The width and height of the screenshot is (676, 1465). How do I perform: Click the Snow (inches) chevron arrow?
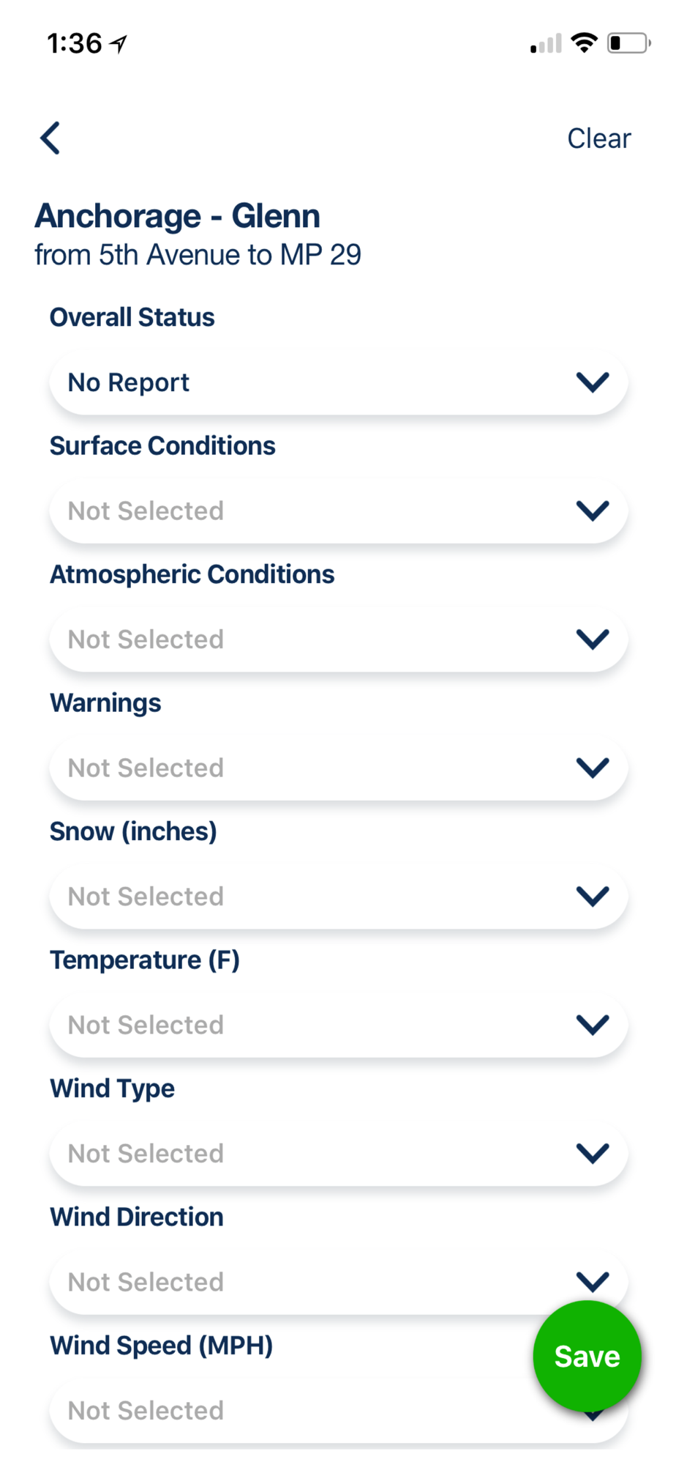[593, 897]
